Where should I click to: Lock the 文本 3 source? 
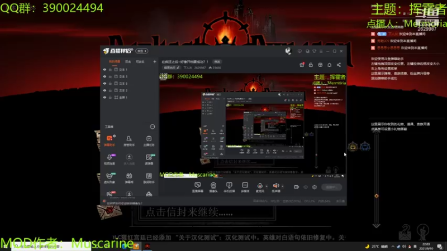click(x=110, y=76)
